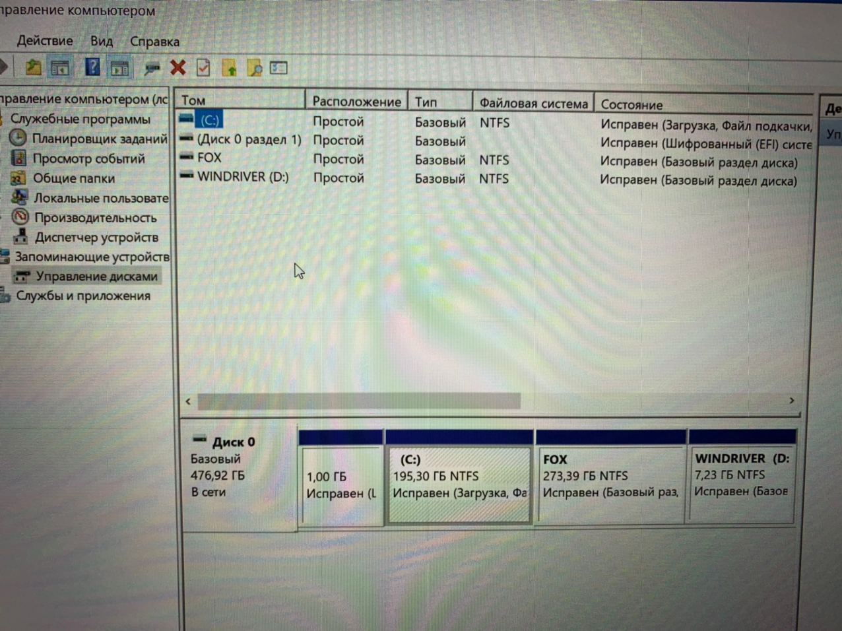Click the horizontal scrollbar thumb in volume list
Viewport: 842px width, 631px height.
pyautogui.click(x=359, y=401)
